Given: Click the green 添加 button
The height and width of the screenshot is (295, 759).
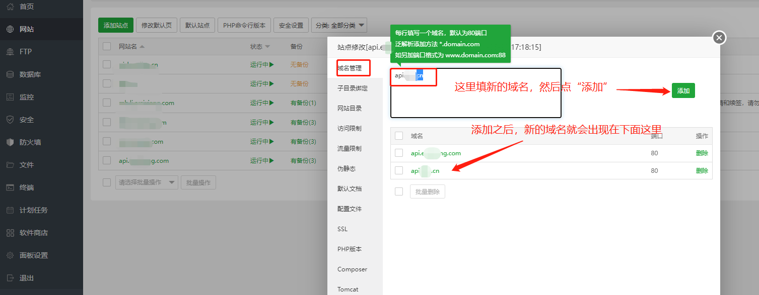Looking at the screenshot, I should tap(683, 90).
